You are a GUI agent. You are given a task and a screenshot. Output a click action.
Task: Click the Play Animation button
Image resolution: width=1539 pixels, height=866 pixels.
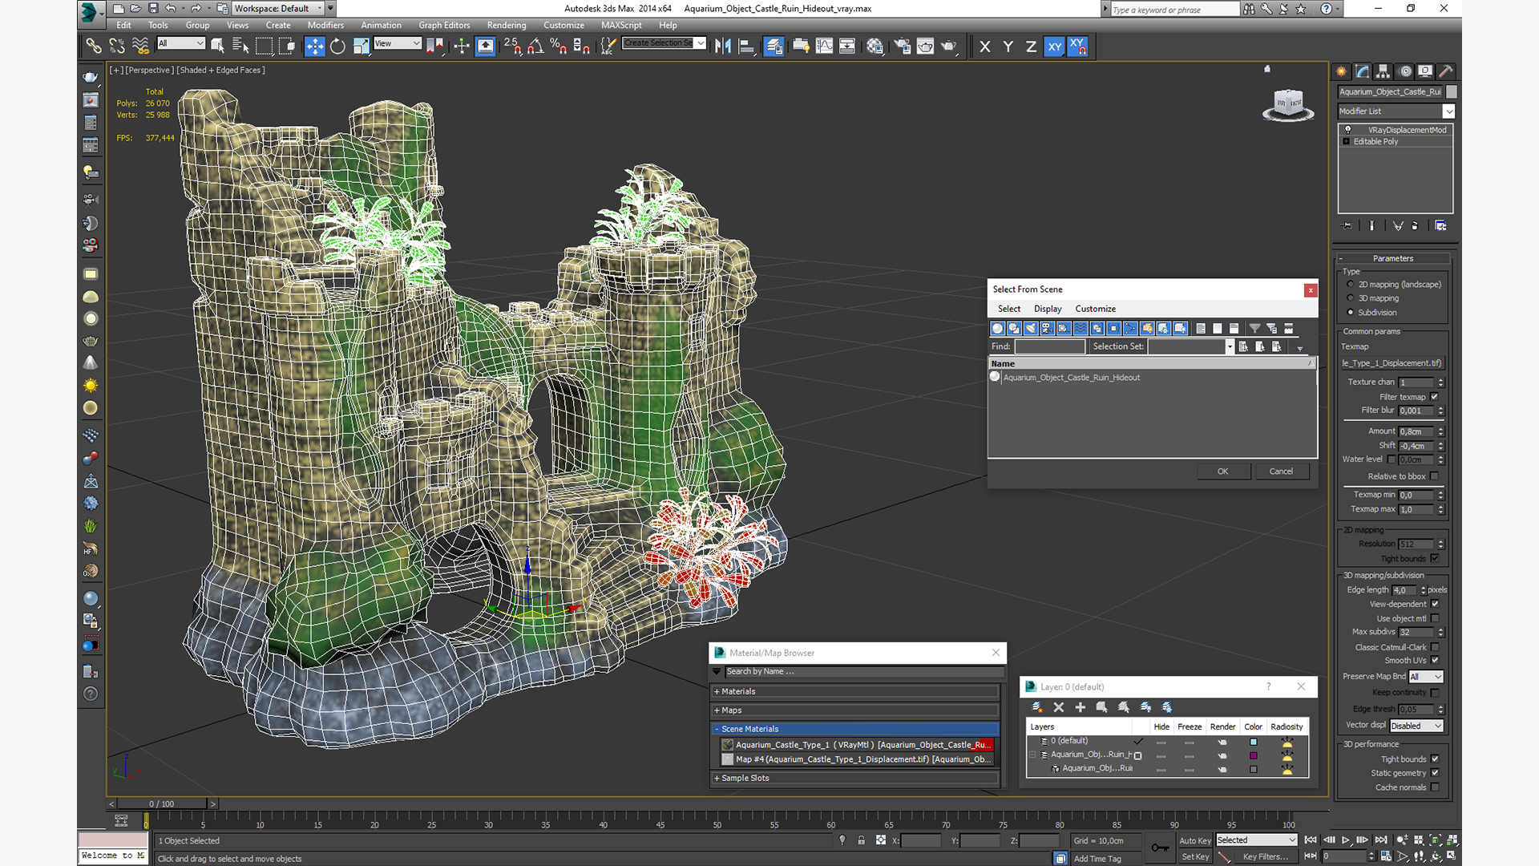click(1346, 840)
